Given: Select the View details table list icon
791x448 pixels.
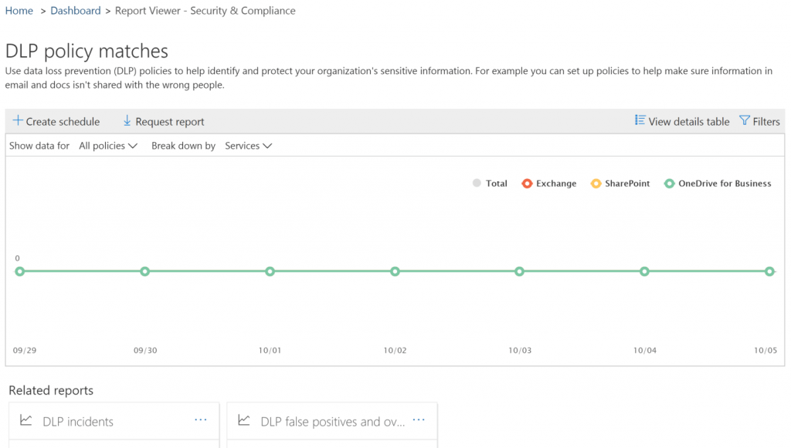Looking at the screenshot, I should tap(639, 121).
